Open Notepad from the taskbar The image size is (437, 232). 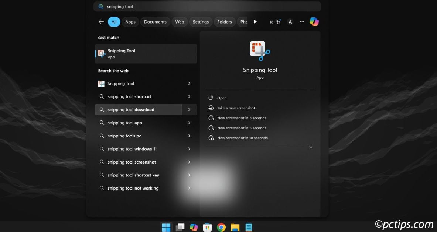pos(249,227)
